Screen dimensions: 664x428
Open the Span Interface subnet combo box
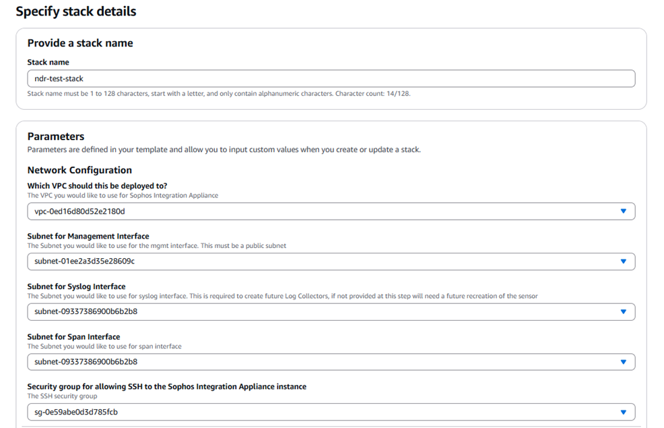(323, 362)
